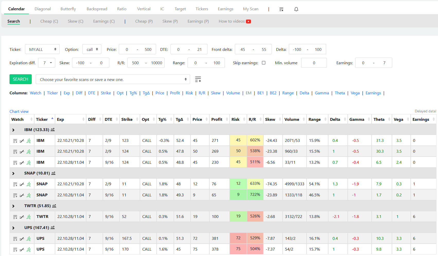Add TWTR row to watchlist

[x=15, y=217]
